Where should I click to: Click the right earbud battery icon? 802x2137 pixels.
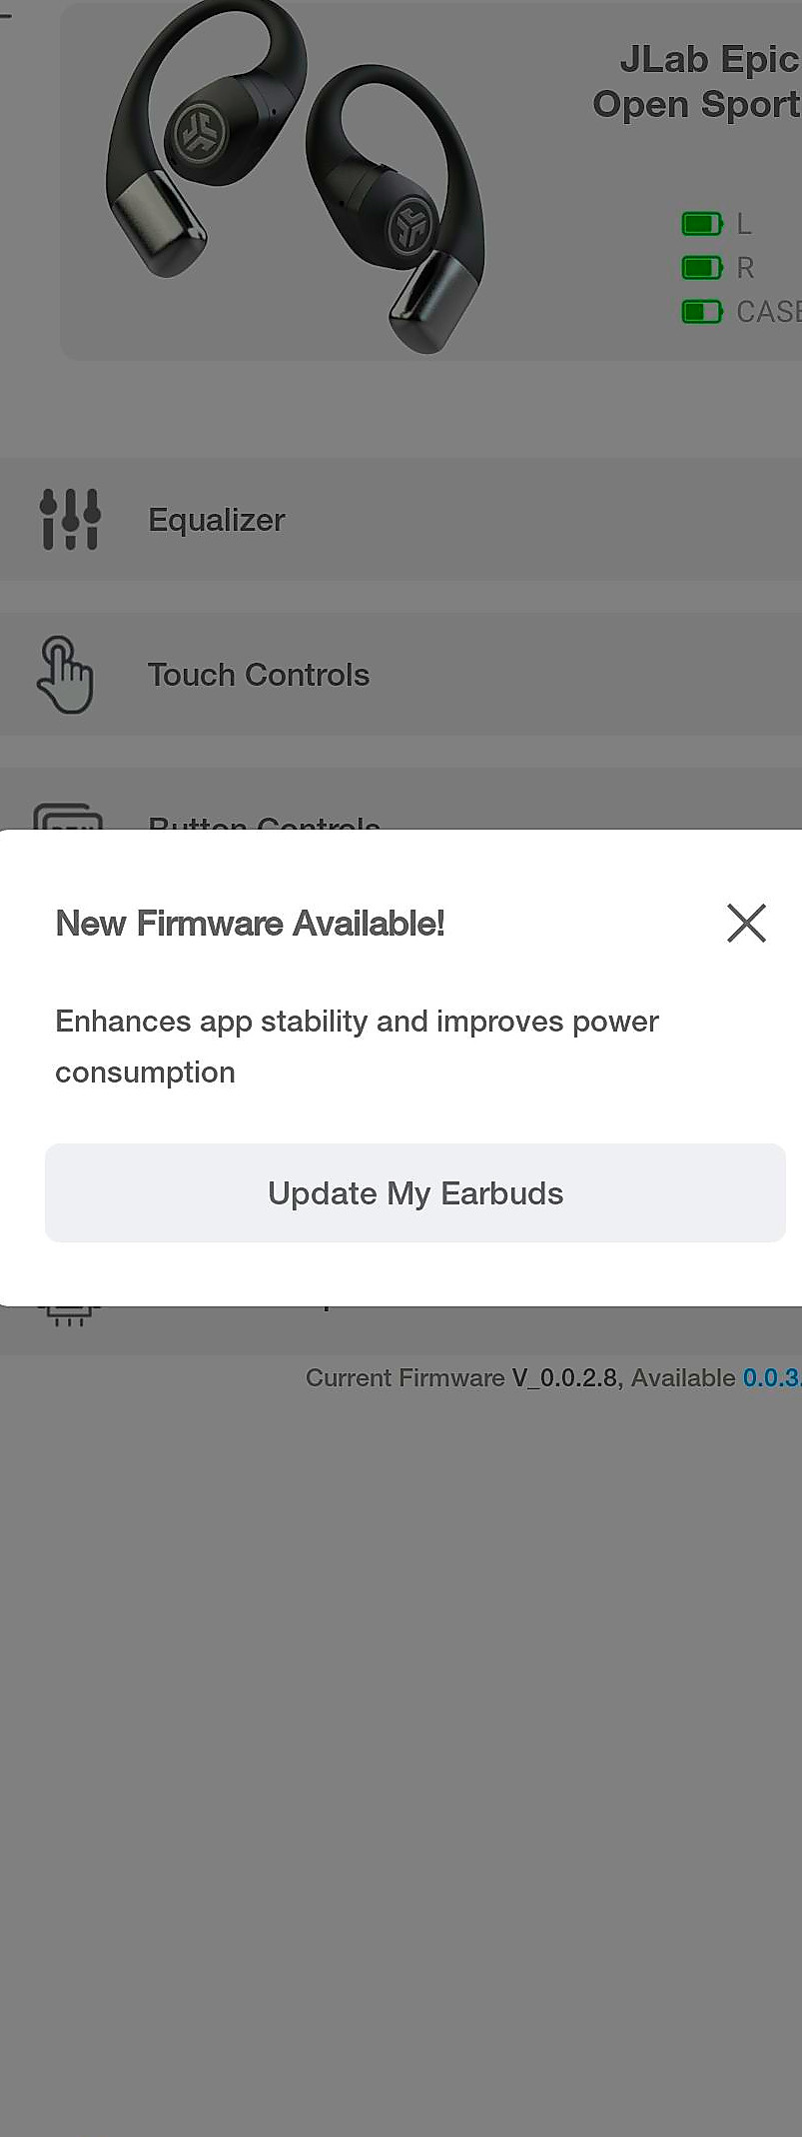tap(702, 268)
